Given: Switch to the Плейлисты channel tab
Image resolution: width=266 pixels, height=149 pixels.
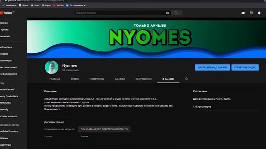Looking at the screenshot, I should [97, 79].
